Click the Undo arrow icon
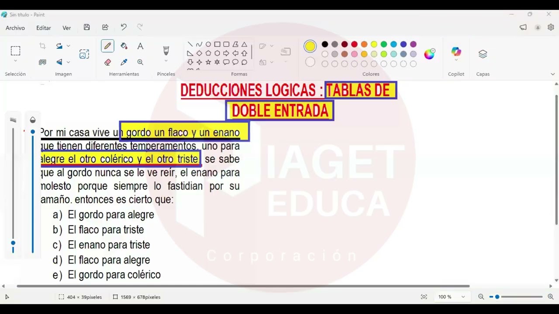 coord(124,27)
